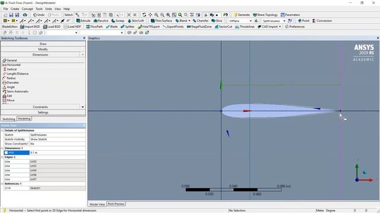Select the Angle dimension tool
The width and height of the screenshot is (380, 213).
point(9,87)
